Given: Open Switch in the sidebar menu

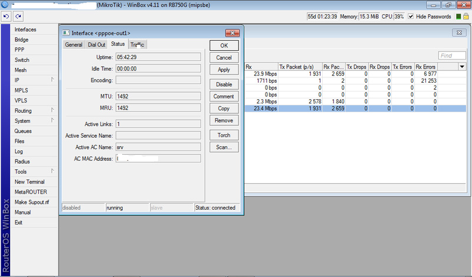Looking at the screenshot, I should [34, 60].
